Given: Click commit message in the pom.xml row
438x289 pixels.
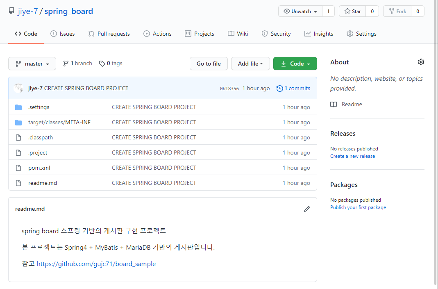Looking at the screenshot, I should pos(154,168).
